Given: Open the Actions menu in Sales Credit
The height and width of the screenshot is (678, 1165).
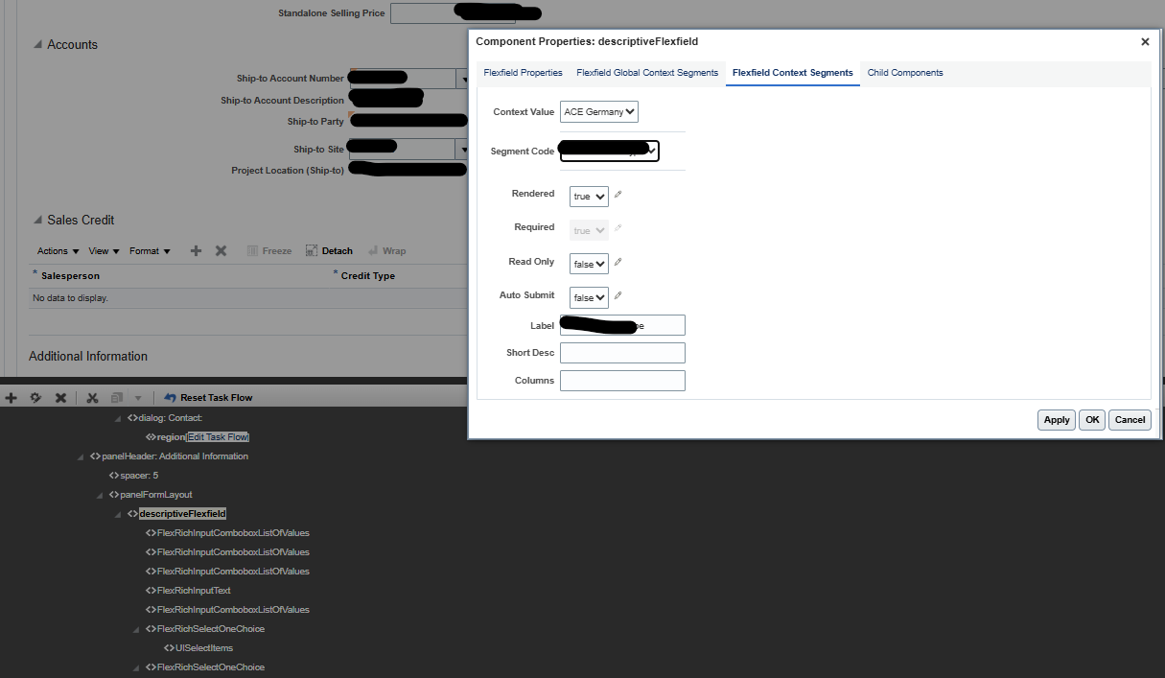Looking at the screenshot, I should [55, 250].
